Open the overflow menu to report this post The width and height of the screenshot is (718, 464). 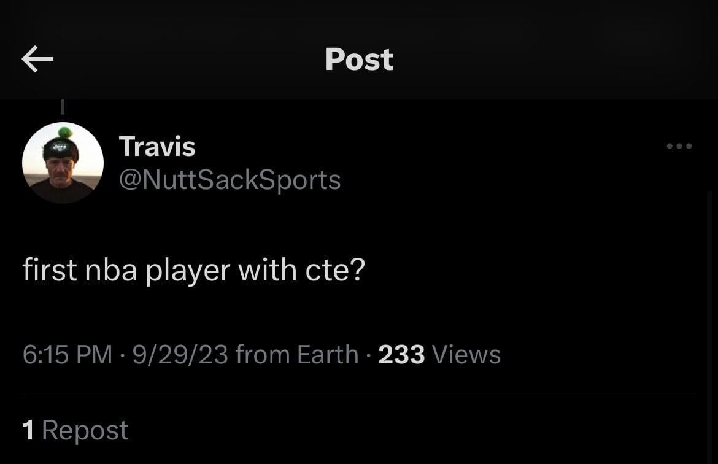679,146
